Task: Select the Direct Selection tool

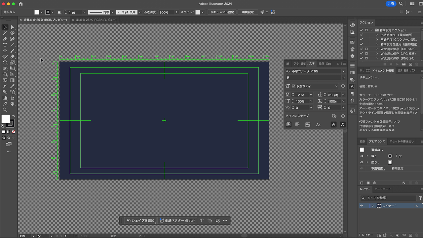Action: [x=13, y=27]
